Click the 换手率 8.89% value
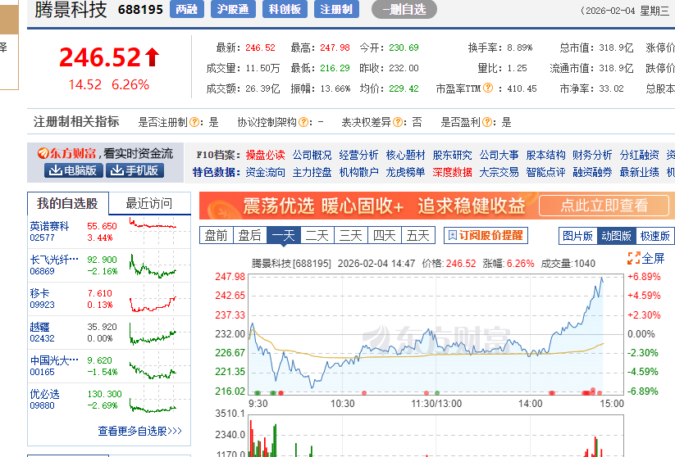Screen dimensions: 675x457 pos(520,48)
